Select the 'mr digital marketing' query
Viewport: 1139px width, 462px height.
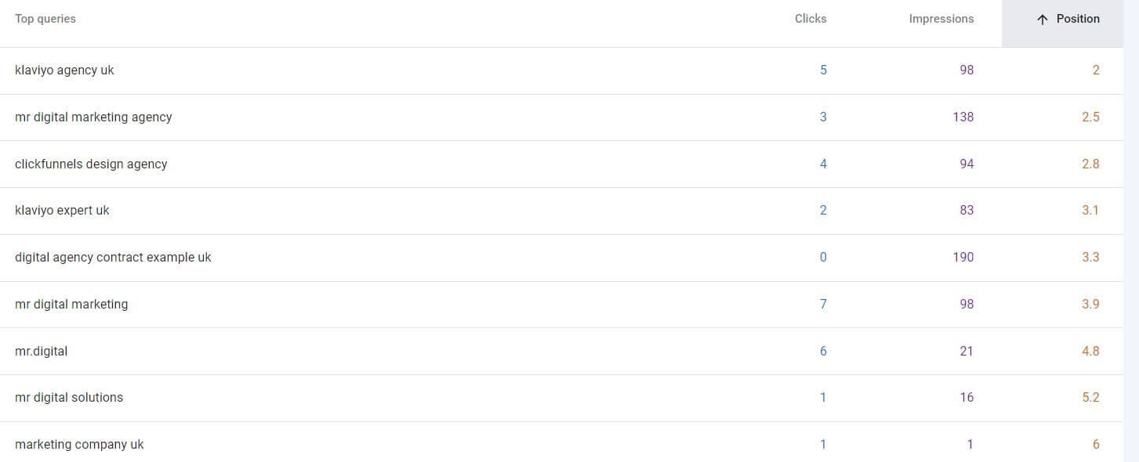pos(71,305)
